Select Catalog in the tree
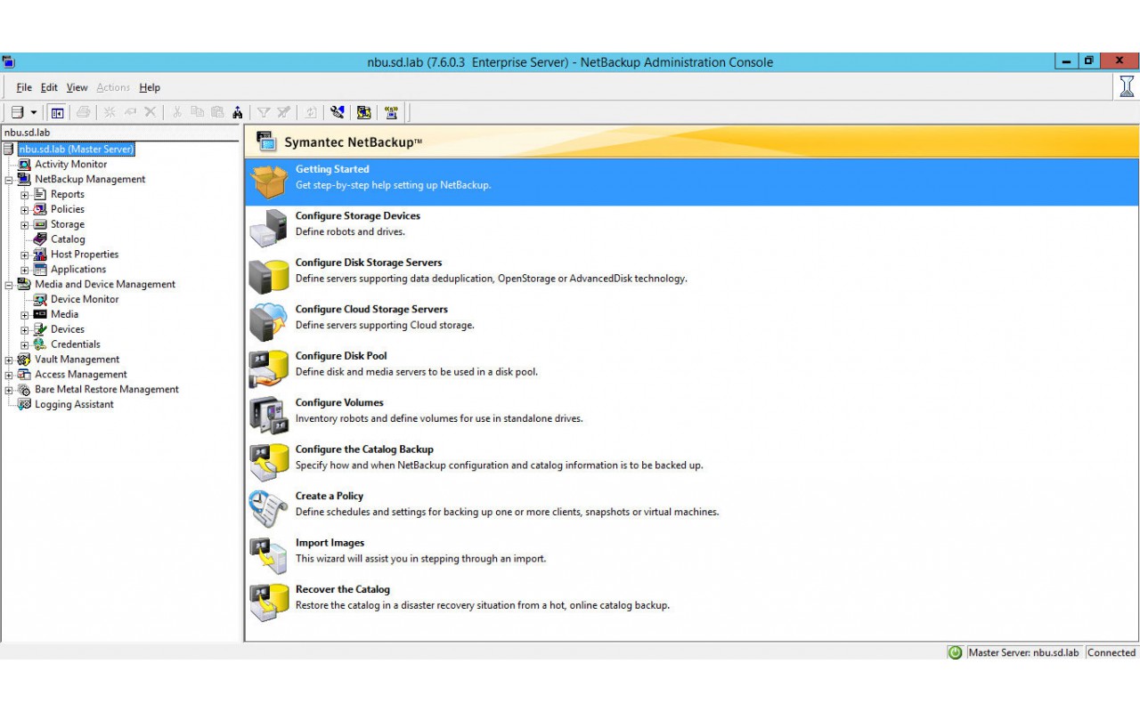1140x712 pixels. click(x=68, y=239)
